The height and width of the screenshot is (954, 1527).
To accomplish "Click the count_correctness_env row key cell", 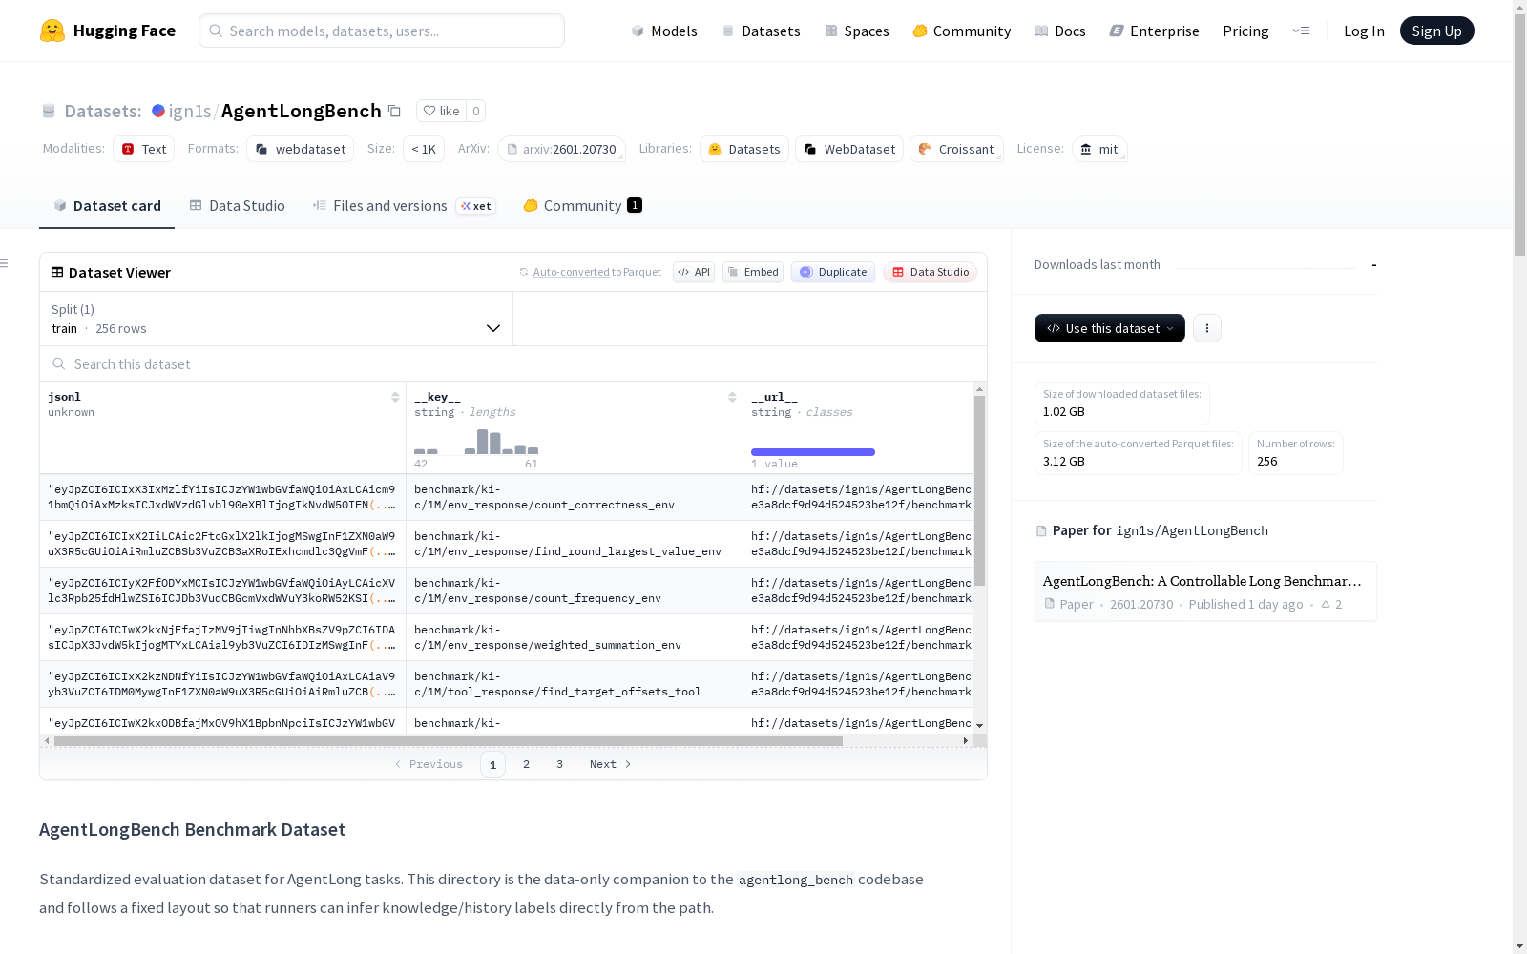I will pos(575,497).
